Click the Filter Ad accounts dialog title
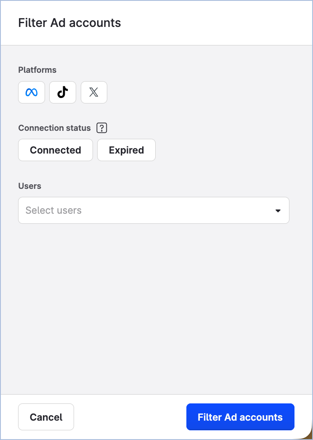313x440 pixels. 69,23
